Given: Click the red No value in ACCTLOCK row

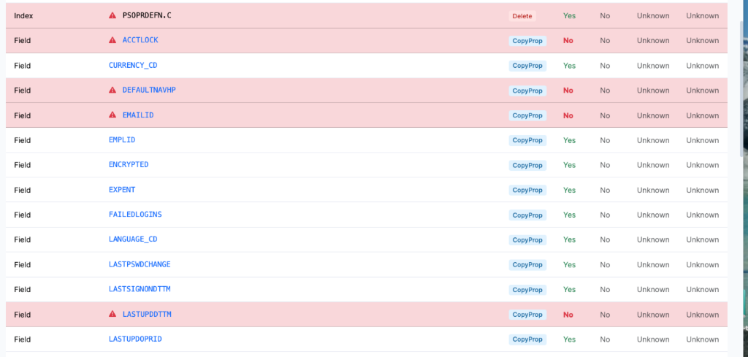Looking at the screenshot, I should (568, 40).
